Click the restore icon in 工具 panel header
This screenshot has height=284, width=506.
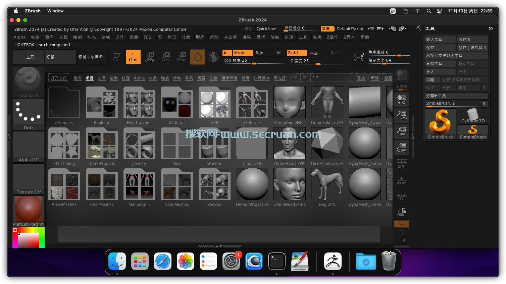(491, 29)
